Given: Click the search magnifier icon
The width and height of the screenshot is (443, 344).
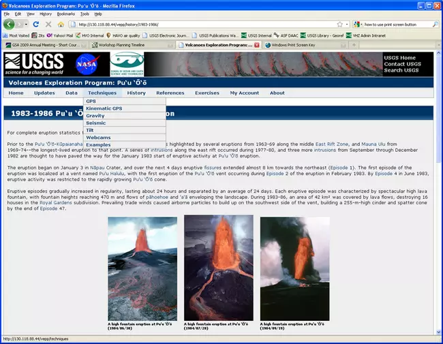Looking at the screenshot, I should point(435,25).
